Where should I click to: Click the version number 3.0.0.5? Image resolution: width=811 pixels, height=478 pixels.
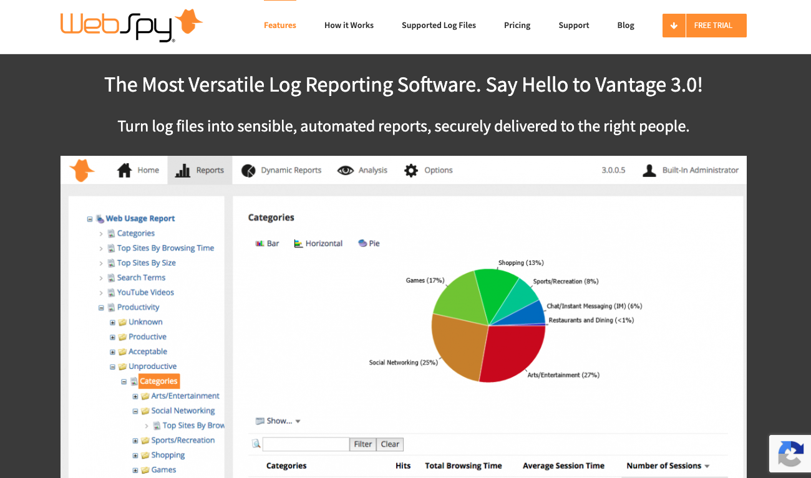613,170
